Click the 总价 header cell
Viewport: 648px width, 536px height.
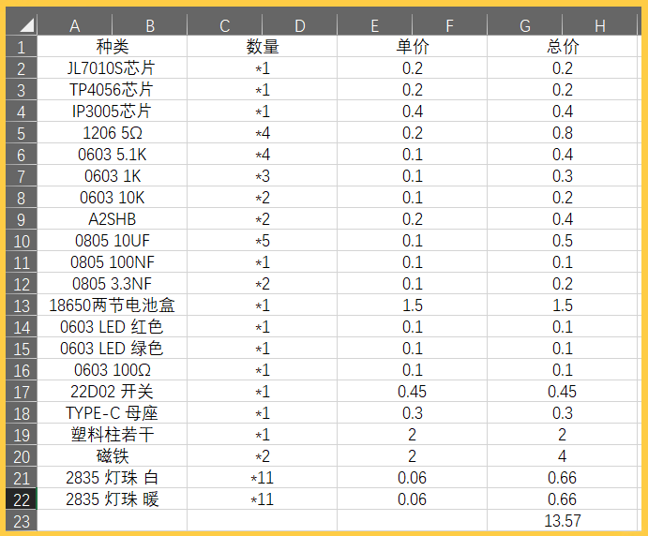pyautogui.click(x=562, y=47)
